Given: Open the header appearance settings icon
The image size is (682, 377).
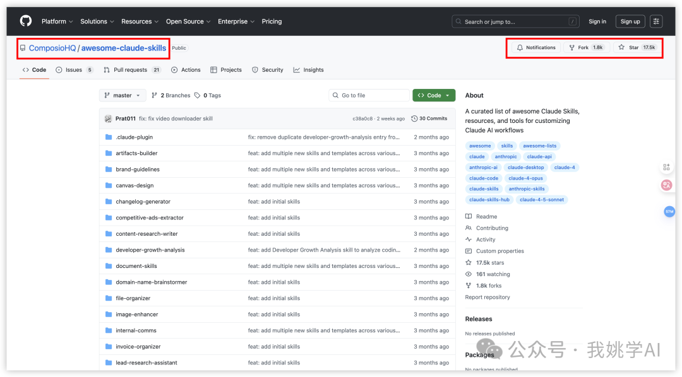Looking at the screenshot, I should (657, 21).
